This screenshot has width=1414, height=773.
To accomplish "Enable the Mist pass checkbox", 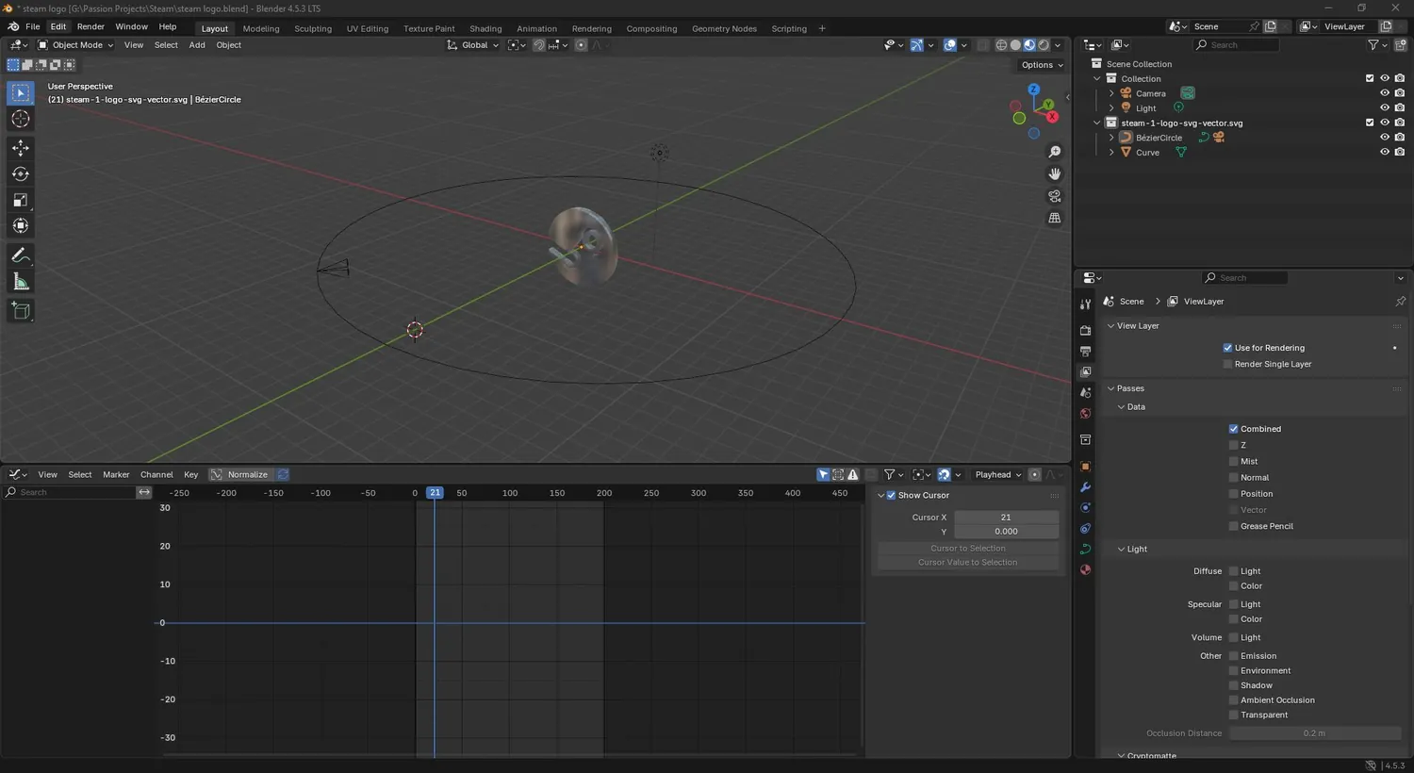I will coord(1233,461).
